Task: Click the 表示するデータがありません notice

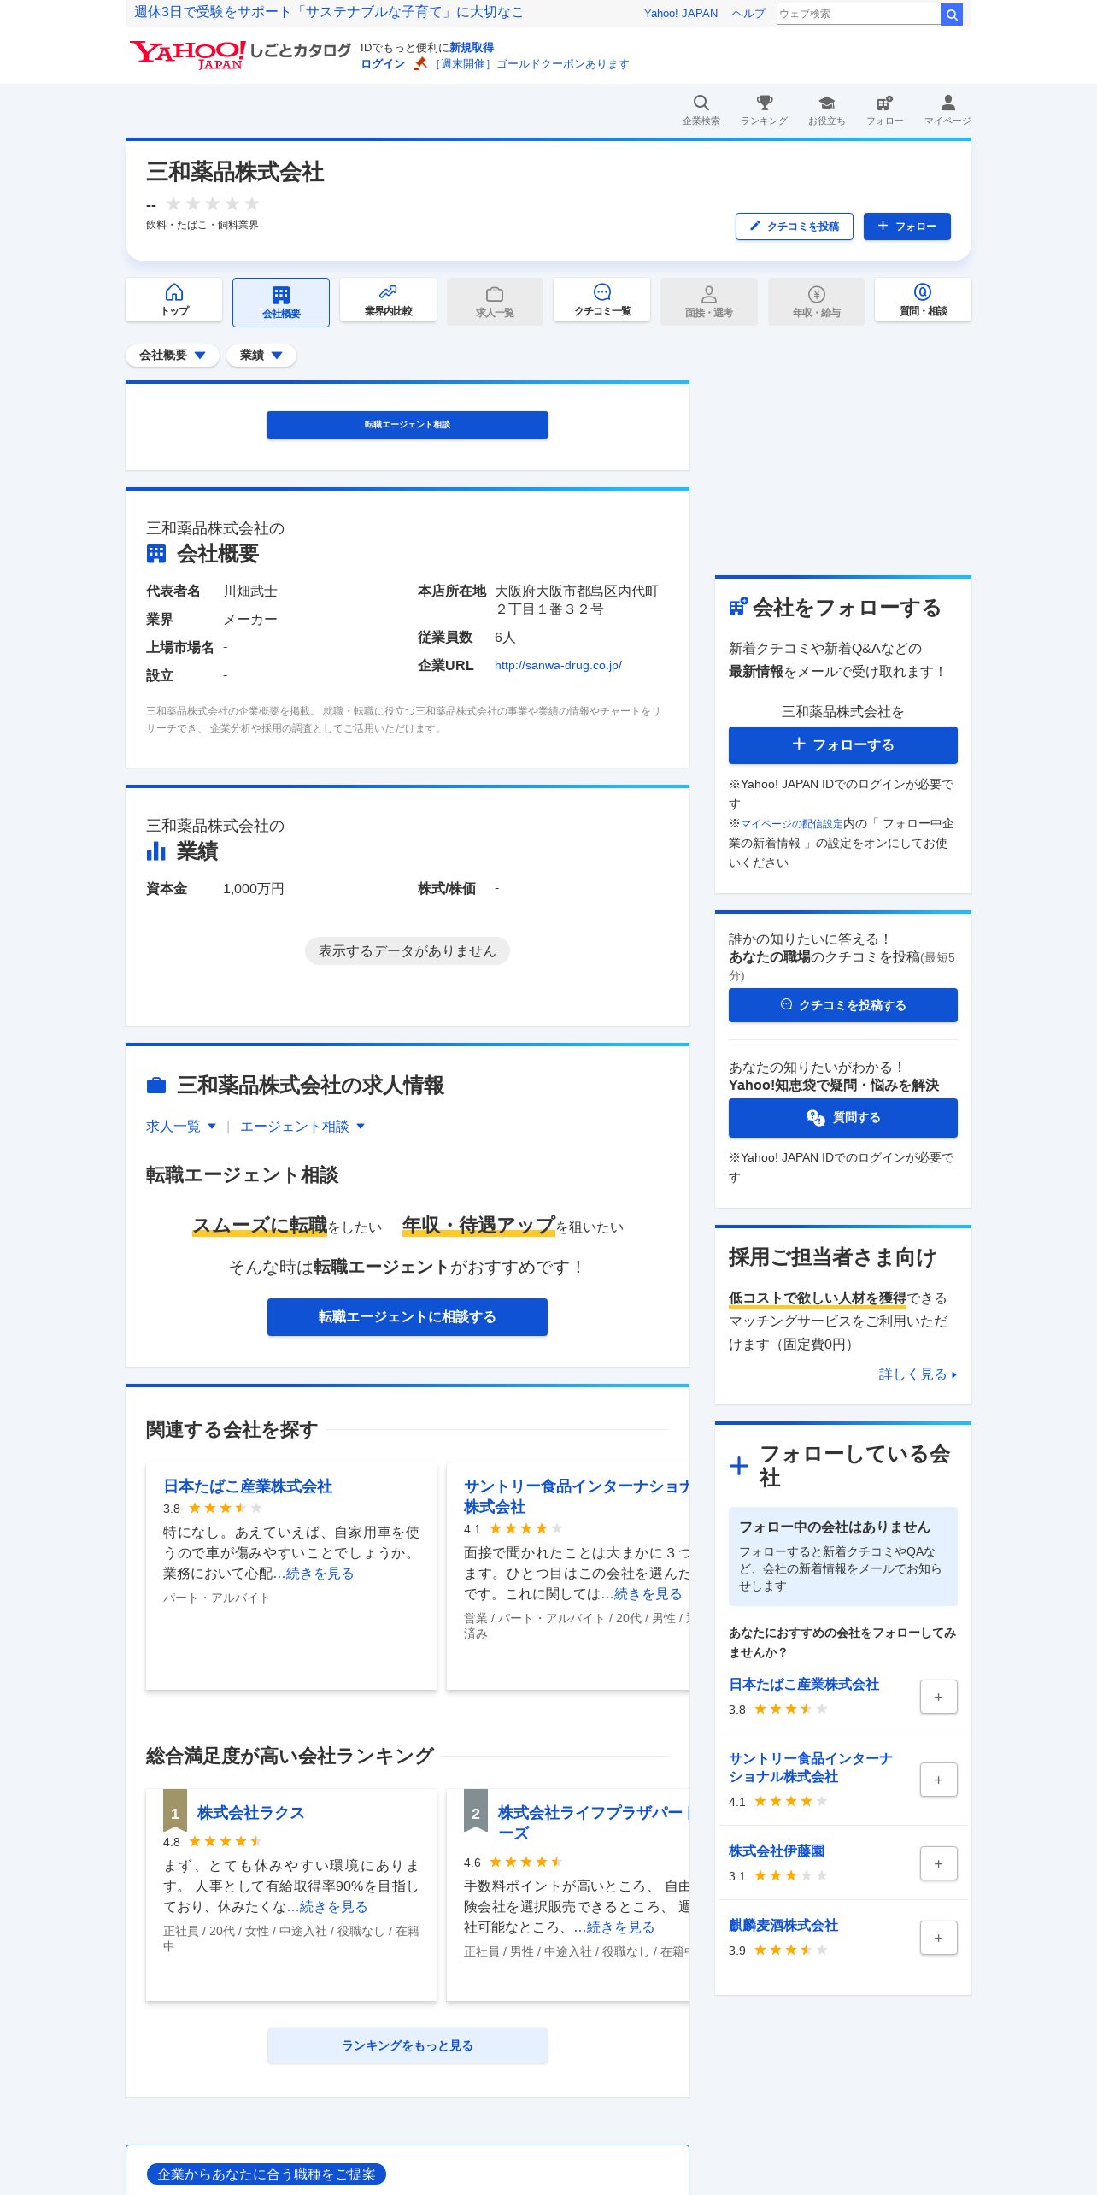Action: point(408,951)
